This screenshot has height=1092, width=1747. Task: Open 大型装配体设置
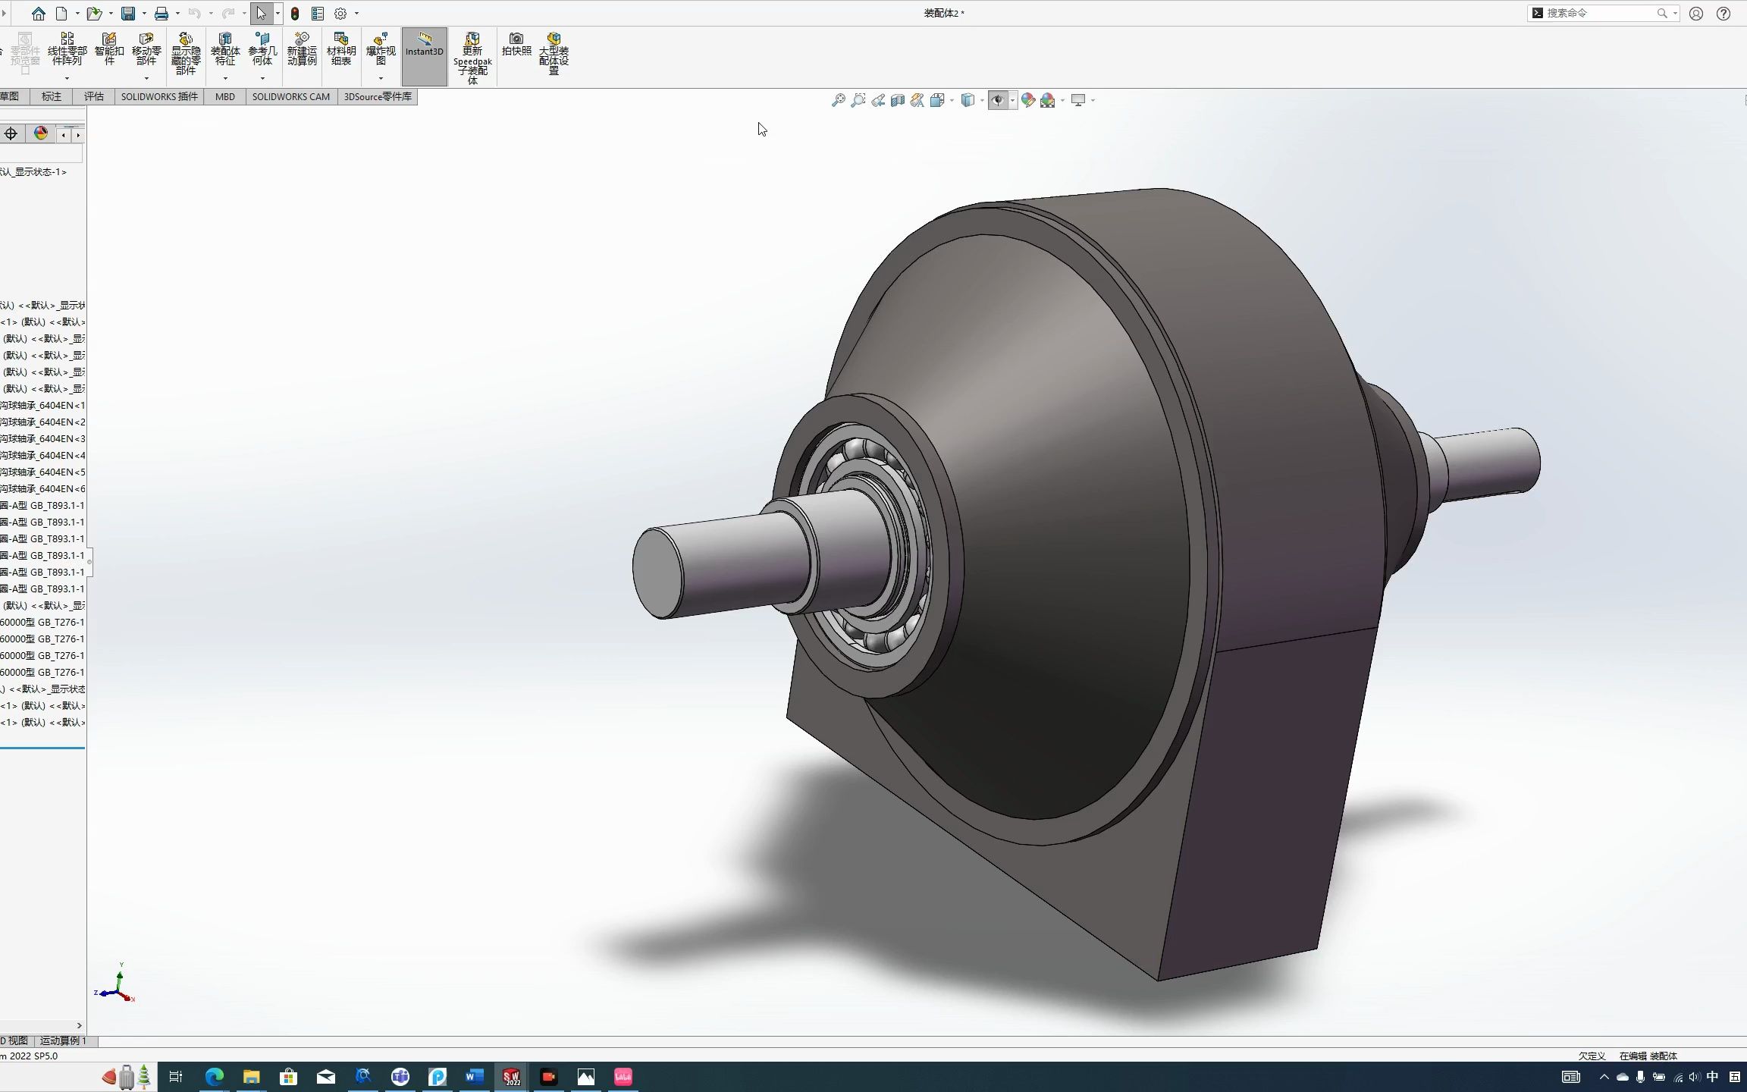[554, 53]
